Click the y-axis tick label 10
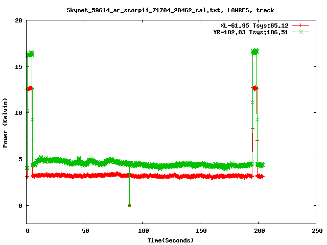 (18, 113)
